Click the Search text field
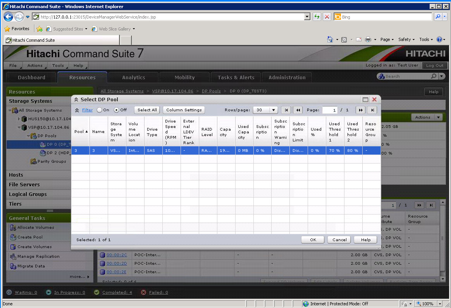Screen dimensions: 451x308 click(408, 76)
